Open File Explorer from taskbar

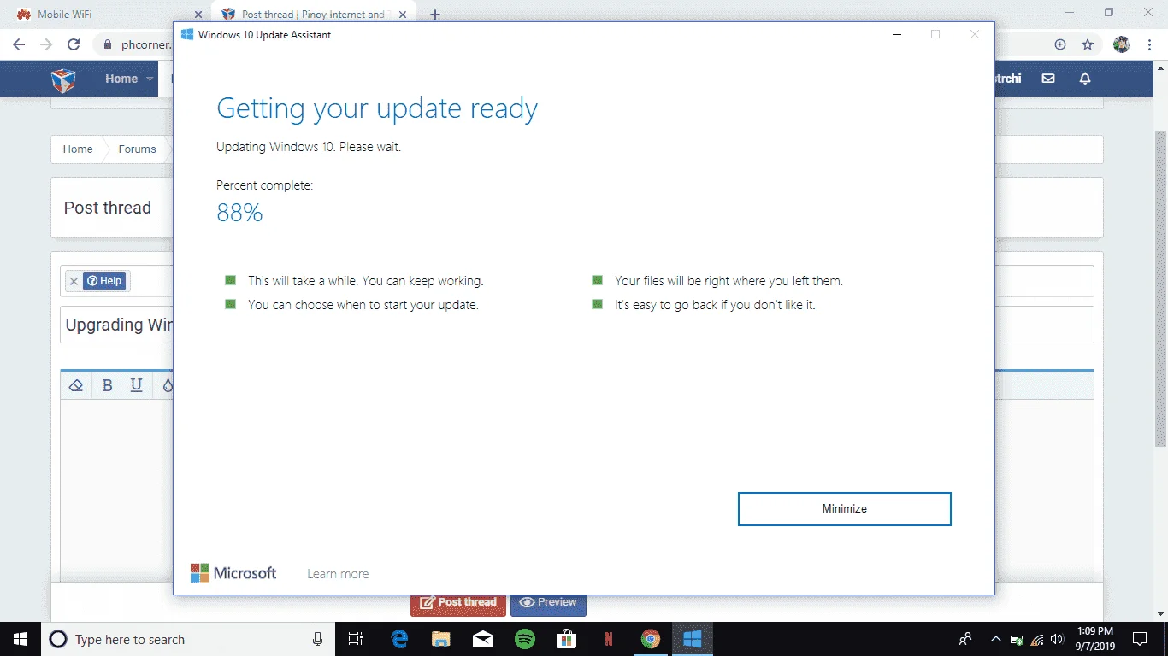[x=441, y=639]
